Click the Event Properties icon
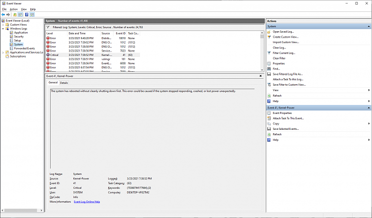372x218 pixels. coord(269,113)
